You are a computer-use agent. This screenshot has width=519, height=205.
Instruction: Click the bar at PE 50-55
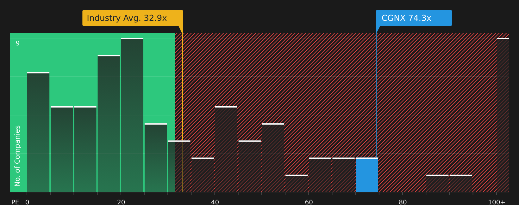tap(273, 157)
